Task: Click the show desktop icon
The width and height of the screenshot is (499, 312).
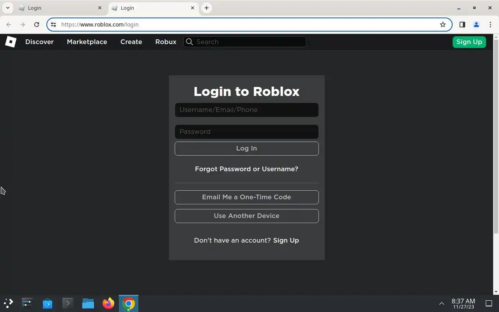Action: tap(489, 303)
